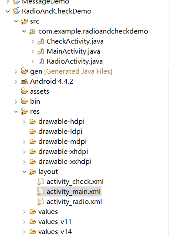The image size is (169, 237).
Task: Expand the gen Generated Java Files node
Action: (x=16, y=71)
